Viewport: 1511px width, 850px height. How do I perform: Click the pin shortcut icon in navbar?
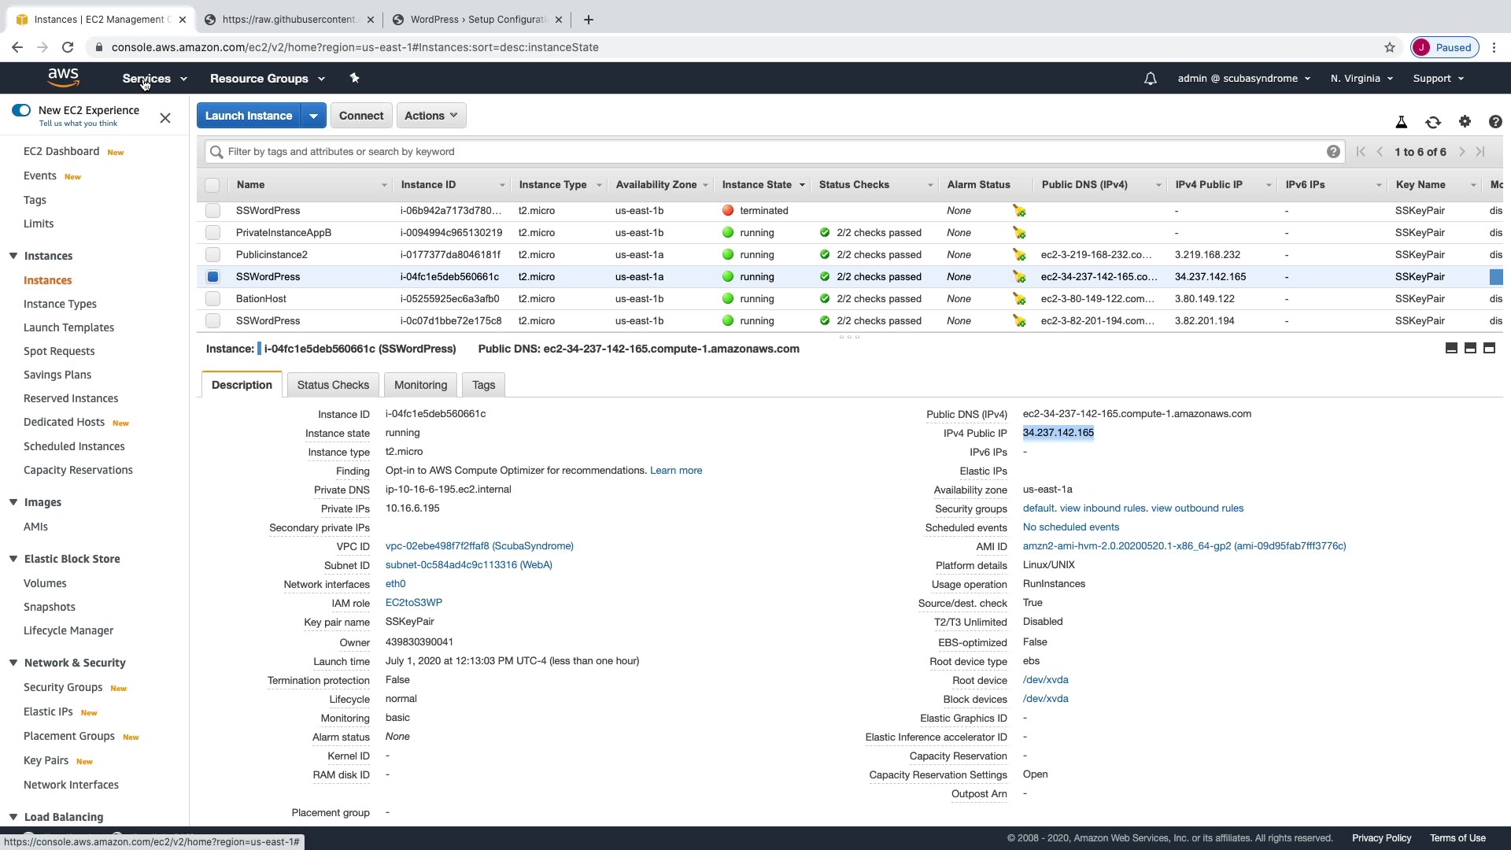click(x=354, y=78)
